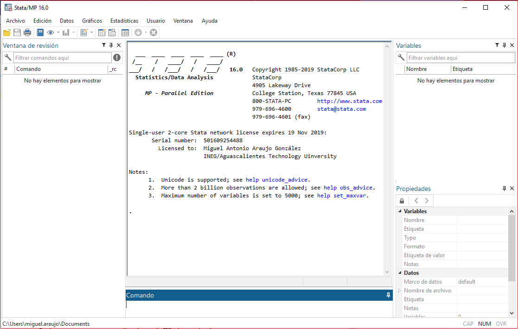Open the dropdown beside the More icon
The width and height of the screenshot is (518, 329).
146,32
